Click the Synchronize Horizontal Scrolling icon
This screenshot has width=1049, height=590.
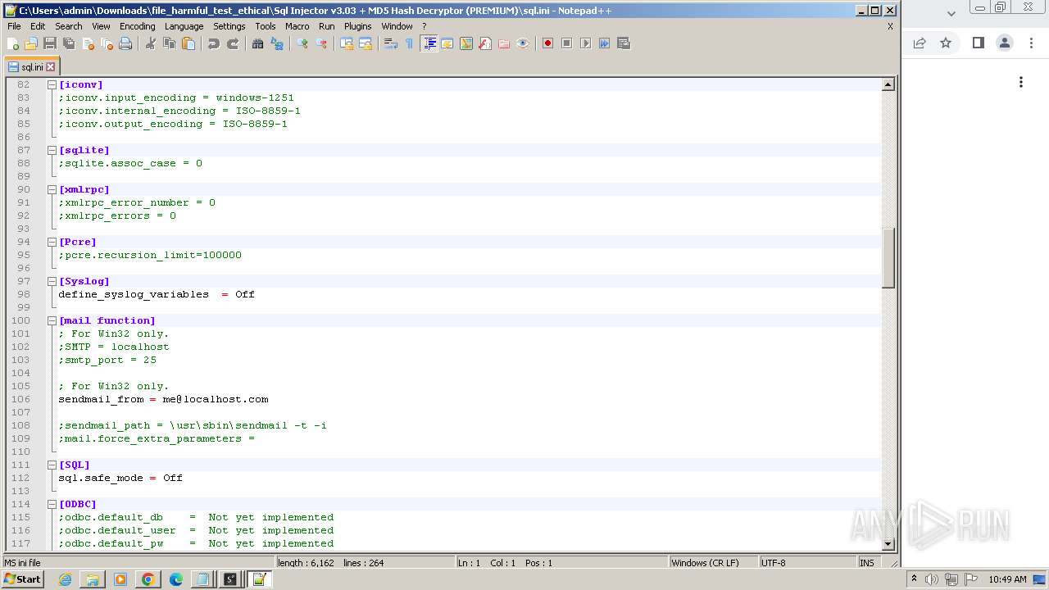(x=366, y=43)
